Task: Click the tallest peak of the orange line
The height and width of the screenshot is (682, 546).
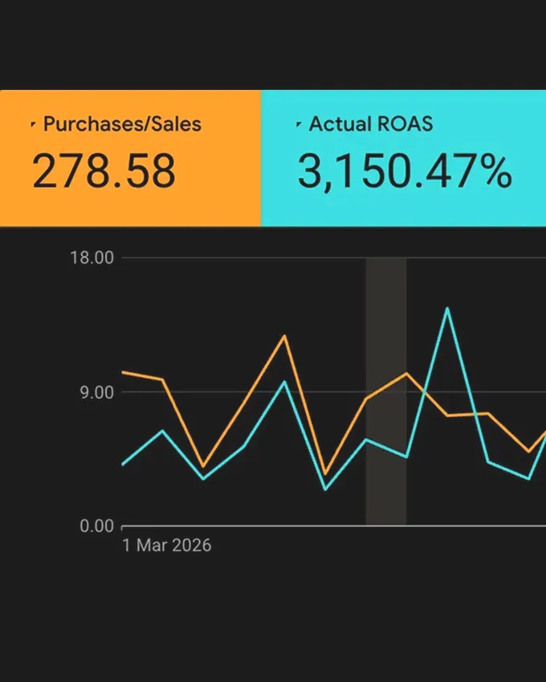Action: (x=283, y=337)
